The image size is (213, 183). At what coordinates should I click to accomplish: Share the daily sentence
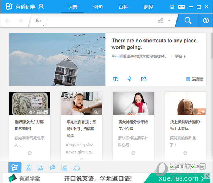tap(144, 79)
